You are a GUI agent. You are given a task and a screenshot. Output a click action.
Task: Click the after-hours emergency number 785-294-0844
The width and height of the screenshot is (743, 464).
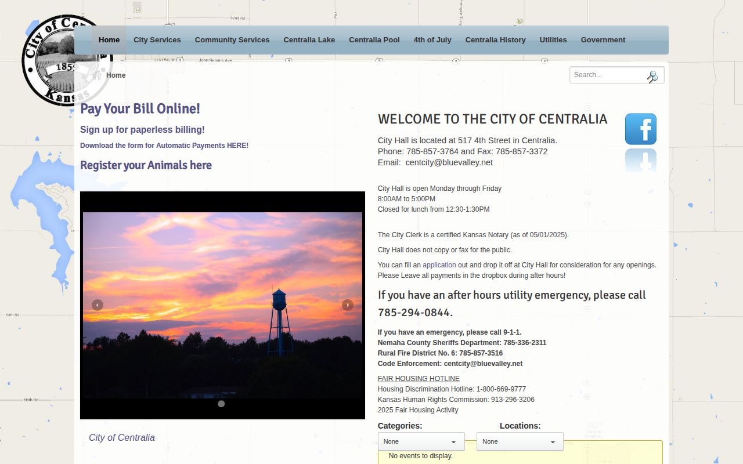pos(414,313)
